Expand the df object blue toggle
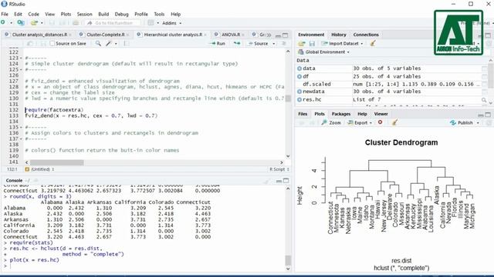This screenshot has height=277, width=494. pyautogui.click(x=299, y=76)
